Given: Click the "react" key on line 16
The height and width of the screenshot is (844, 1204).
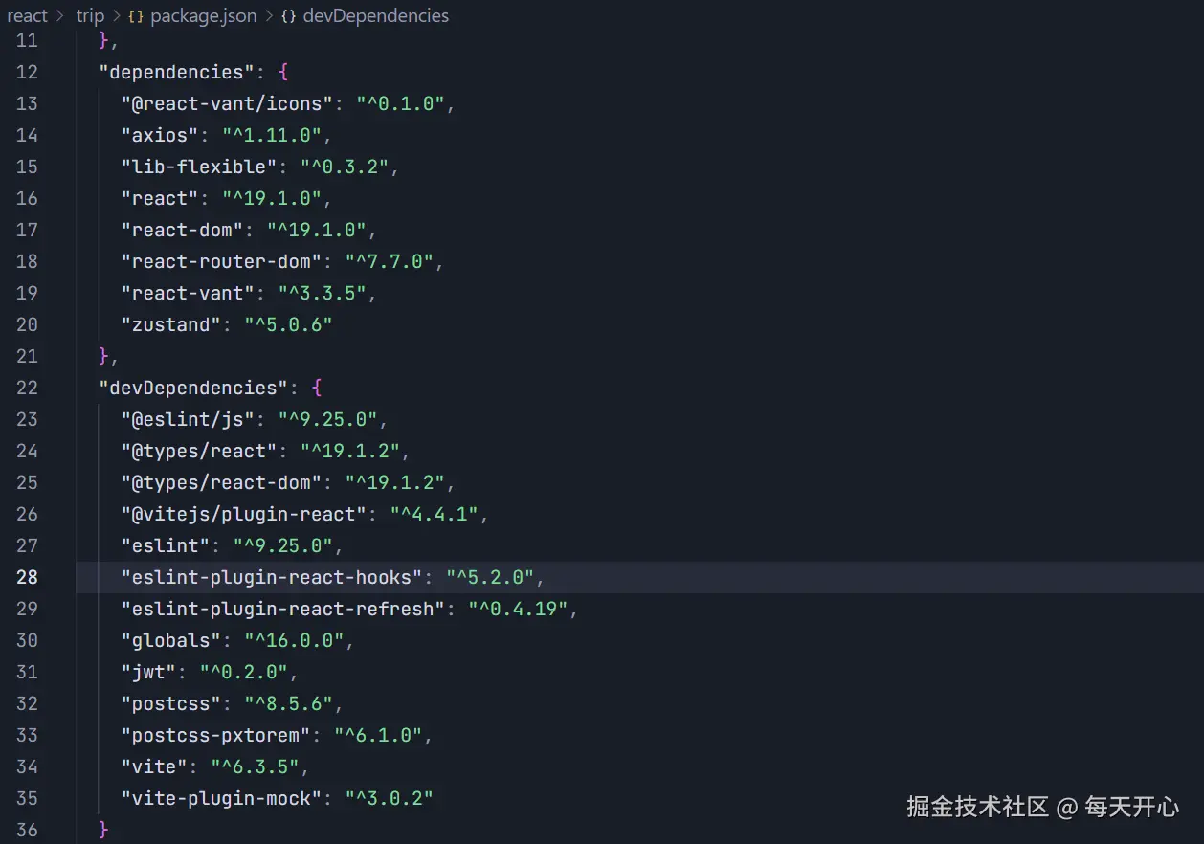Looking at the screenshot, I should coord(160,198).
